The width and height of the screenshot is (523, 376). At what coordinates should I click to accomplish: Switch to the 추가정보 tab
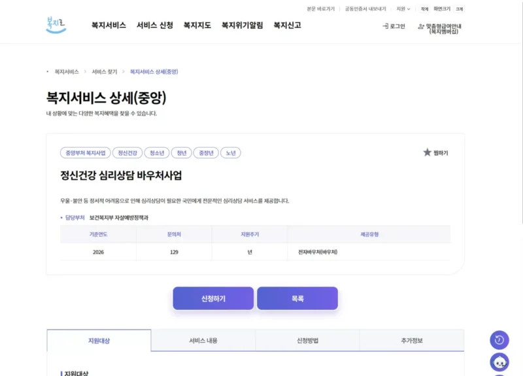tap(412, 340)
